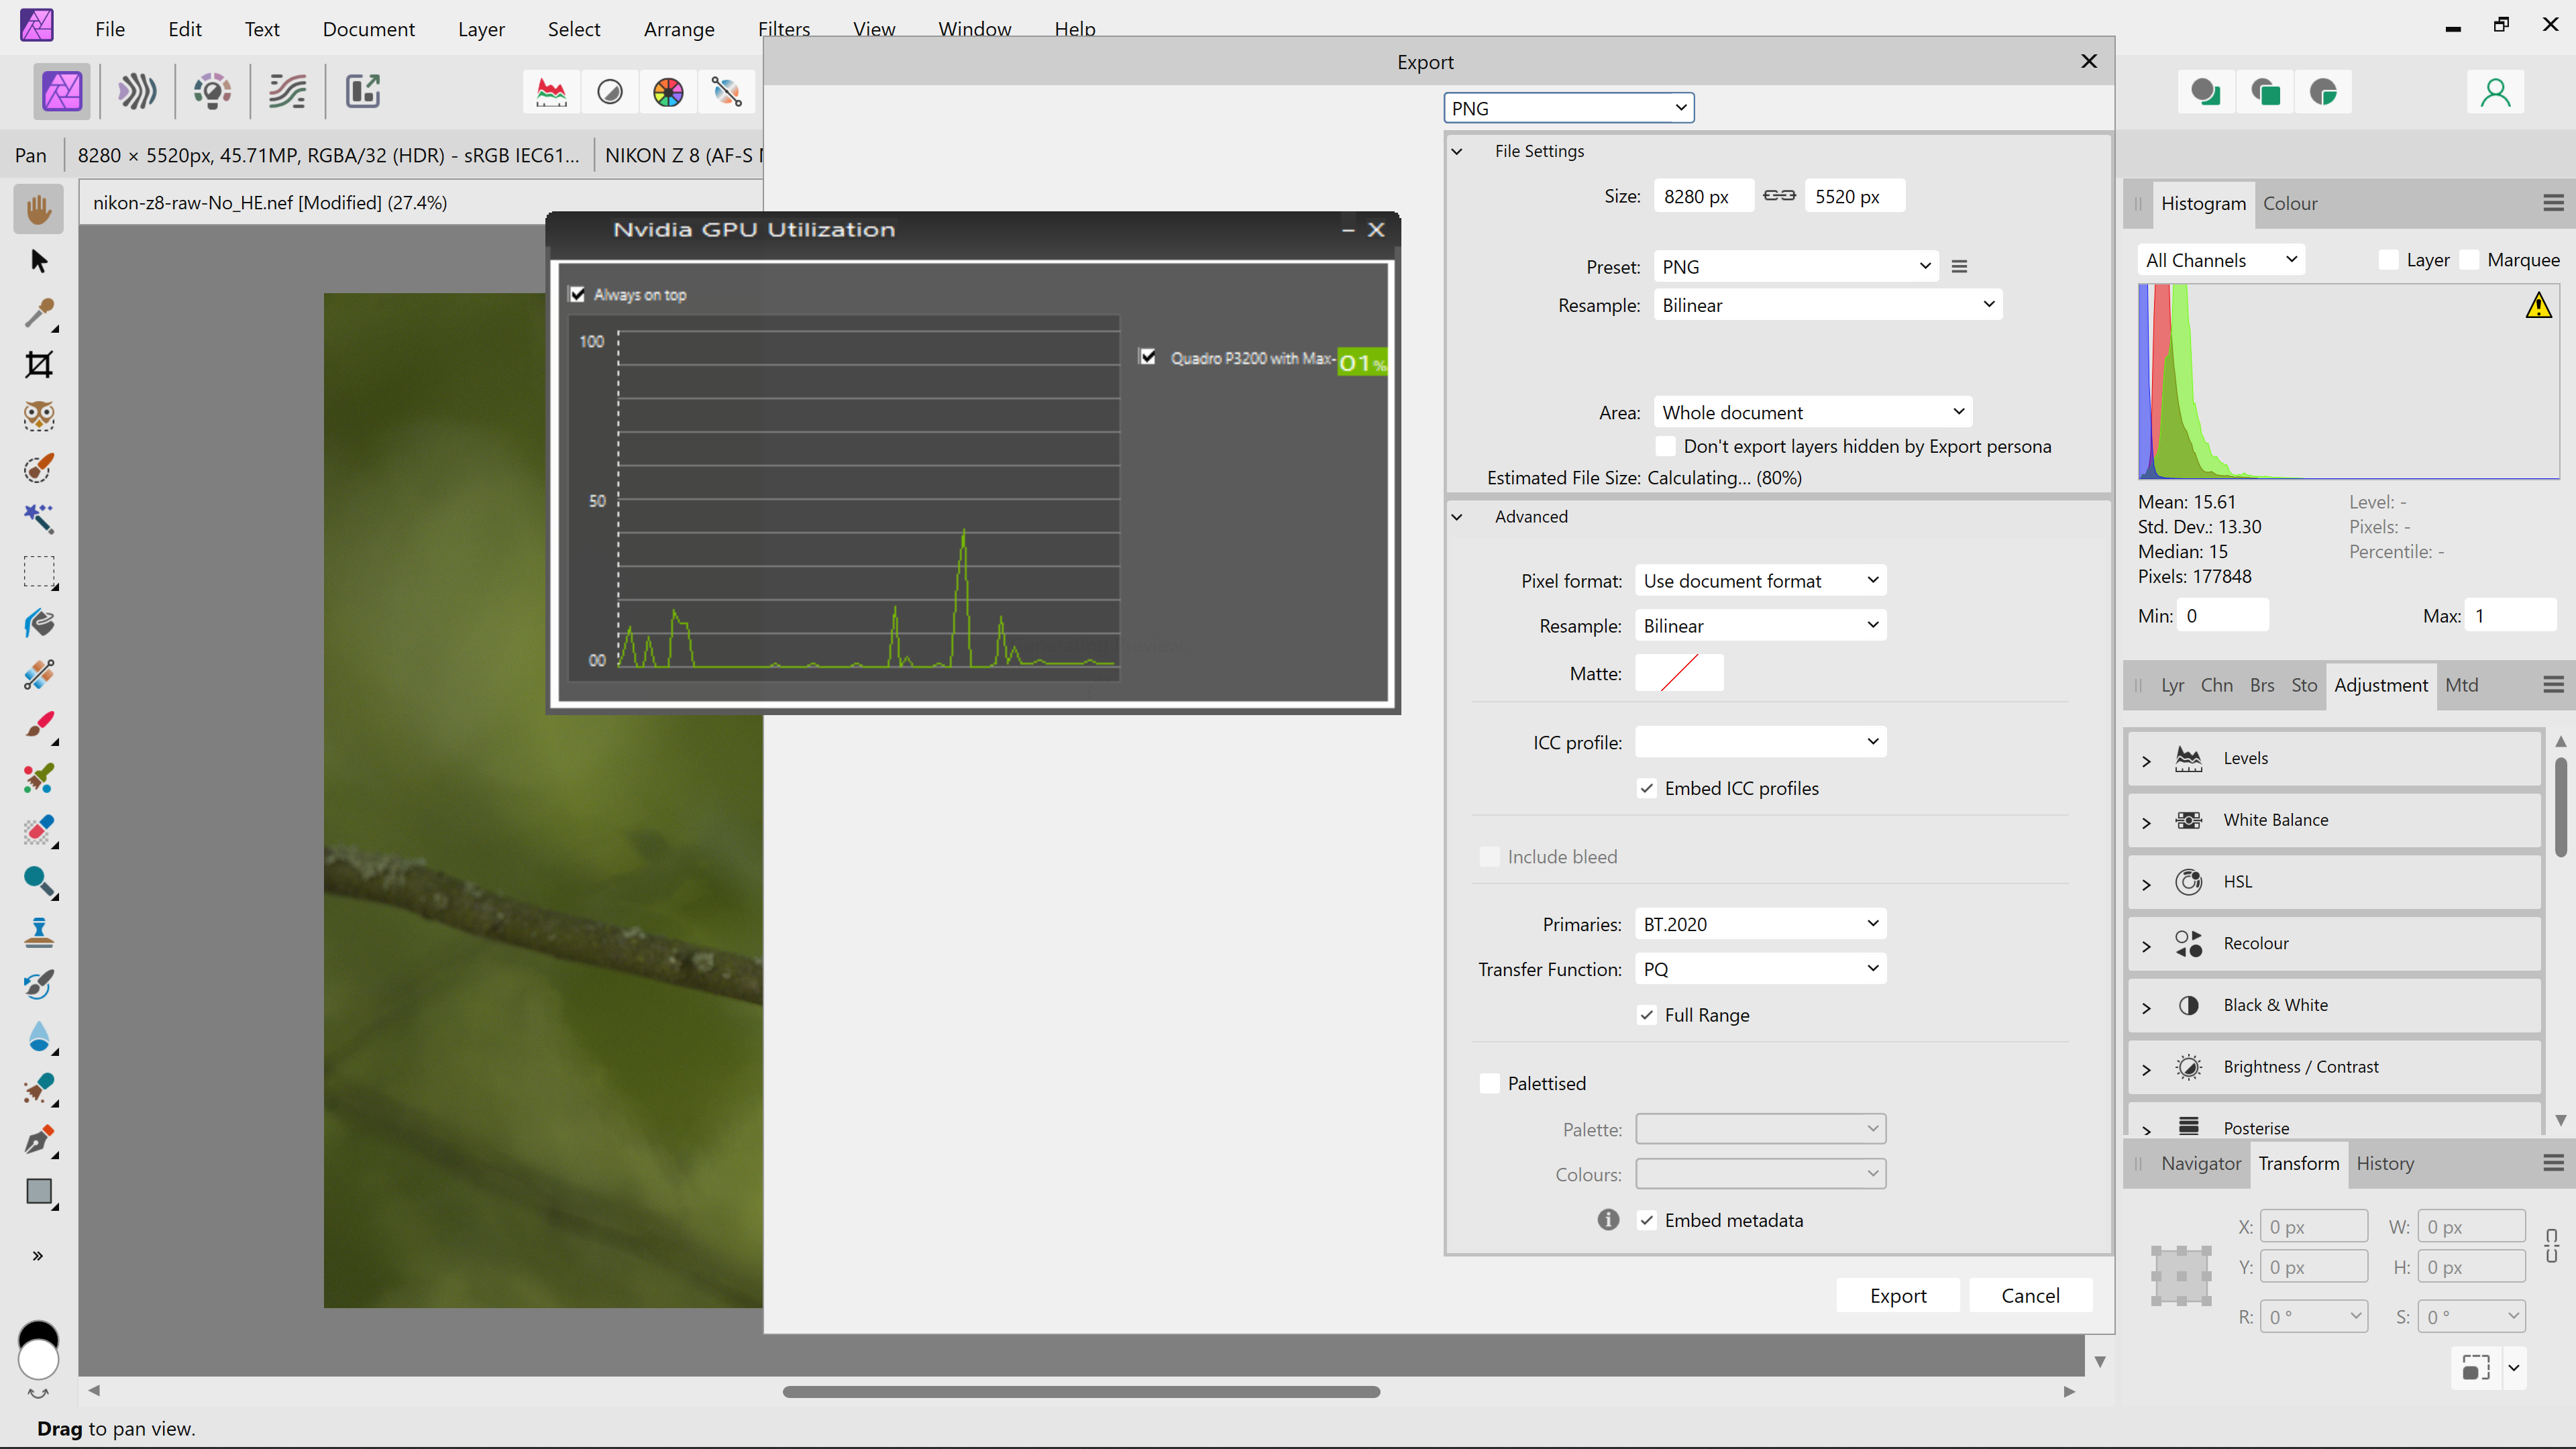
Task: Select the Paint Brush tool
Action: coord(39,726)
